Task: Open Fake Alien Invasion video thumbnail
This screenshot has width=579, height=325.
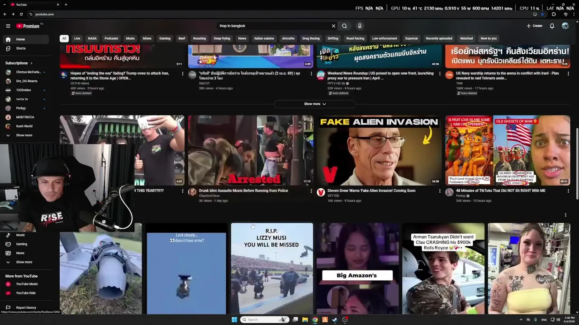Action: pyautogui.click(x=379, y=150)
